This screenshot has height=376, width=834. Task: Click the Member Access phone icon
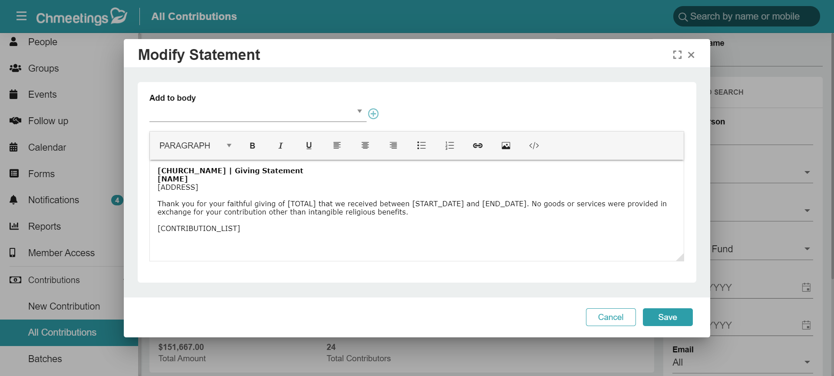pyautogui.click(x=13, y=253)
